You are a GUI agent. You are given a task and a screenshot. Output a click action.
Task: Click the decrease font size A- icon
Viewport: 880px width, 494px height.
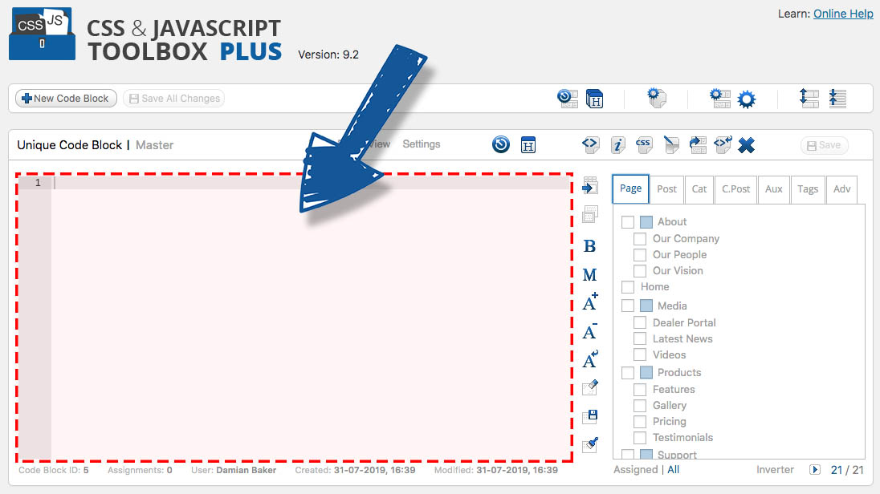click(x=590, y=331)
